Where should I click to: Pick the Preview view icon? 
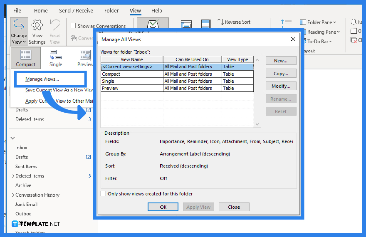pos(85,55)
